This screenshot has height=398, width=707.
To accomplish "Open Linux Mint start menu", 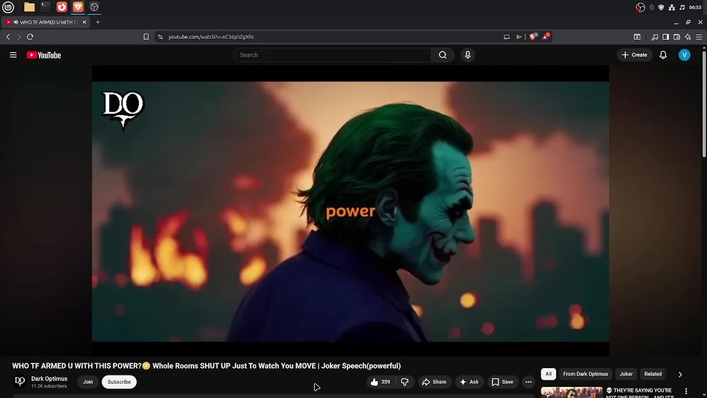I will pos(8,7).
